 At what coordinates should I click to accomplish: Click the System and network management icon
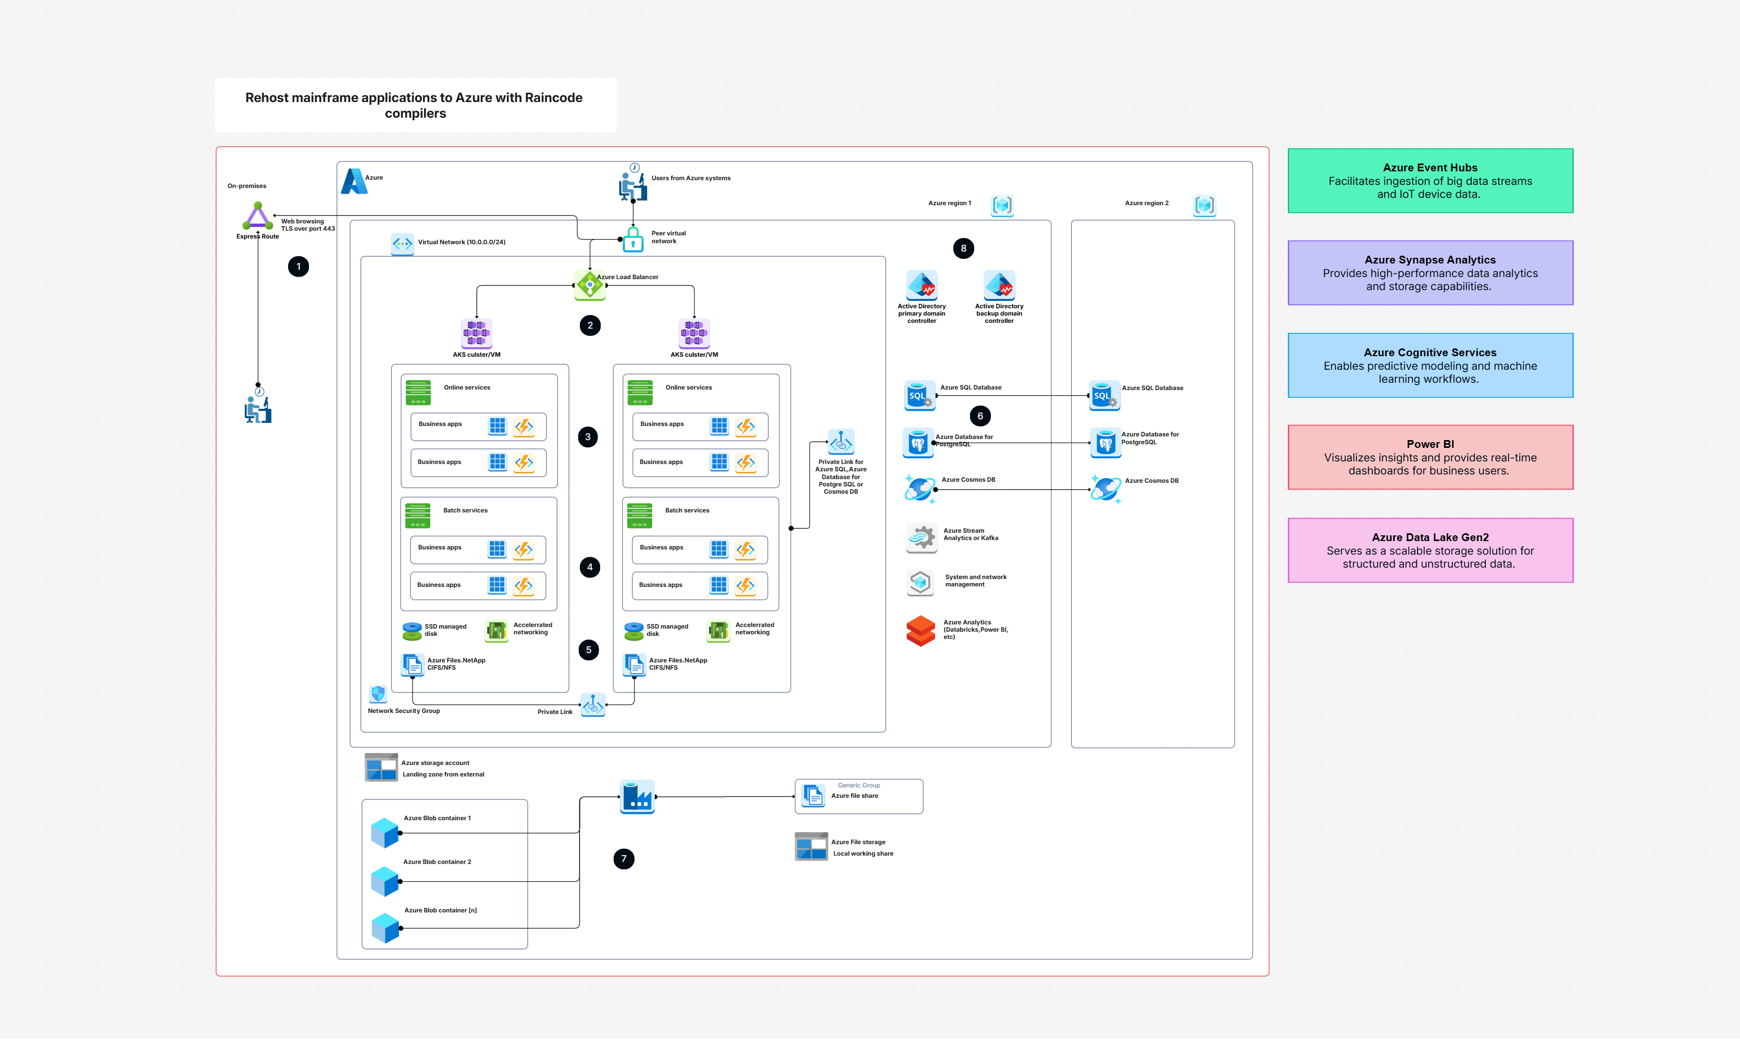(921, 582)
